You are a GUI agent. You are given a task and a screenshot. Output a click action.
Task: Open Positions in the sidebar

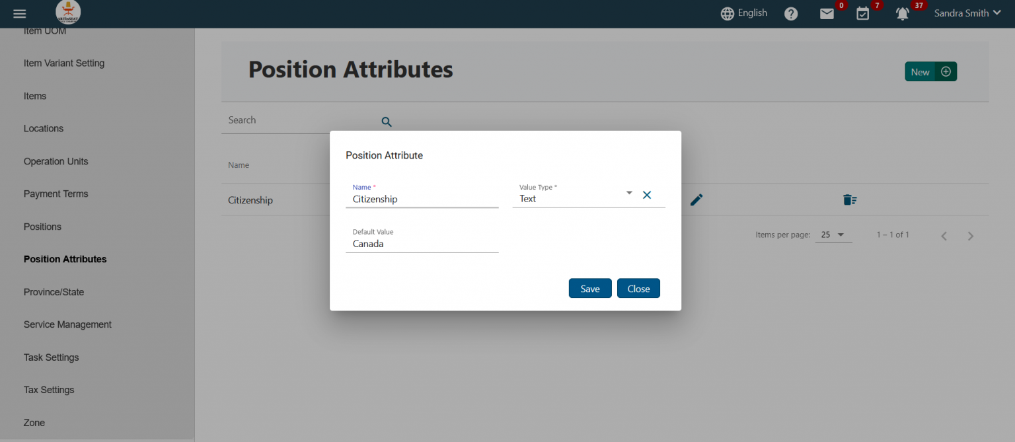(42, 227)
